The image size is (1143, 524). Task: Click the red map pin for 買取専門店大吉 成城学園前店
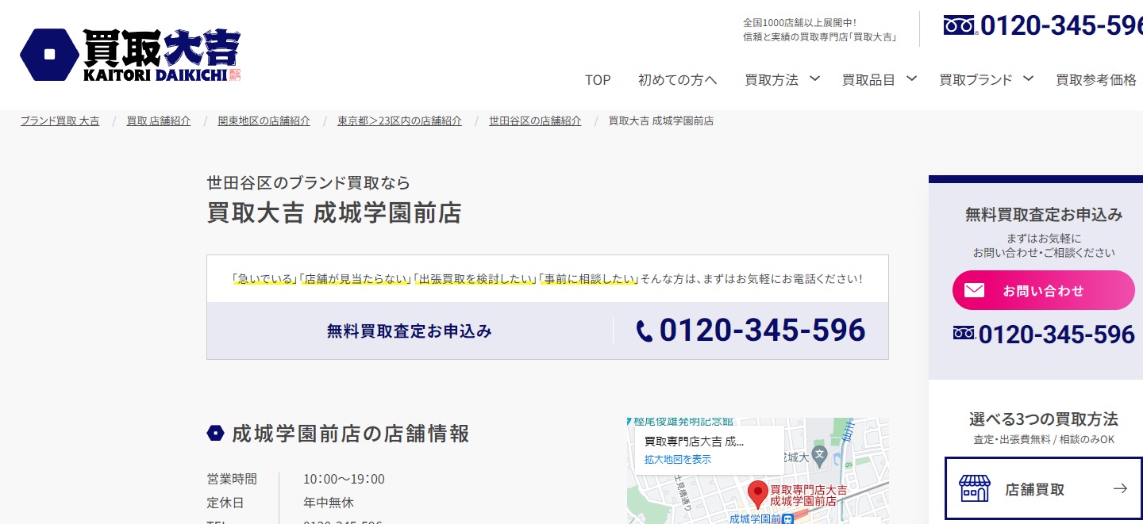click(757, 491)
